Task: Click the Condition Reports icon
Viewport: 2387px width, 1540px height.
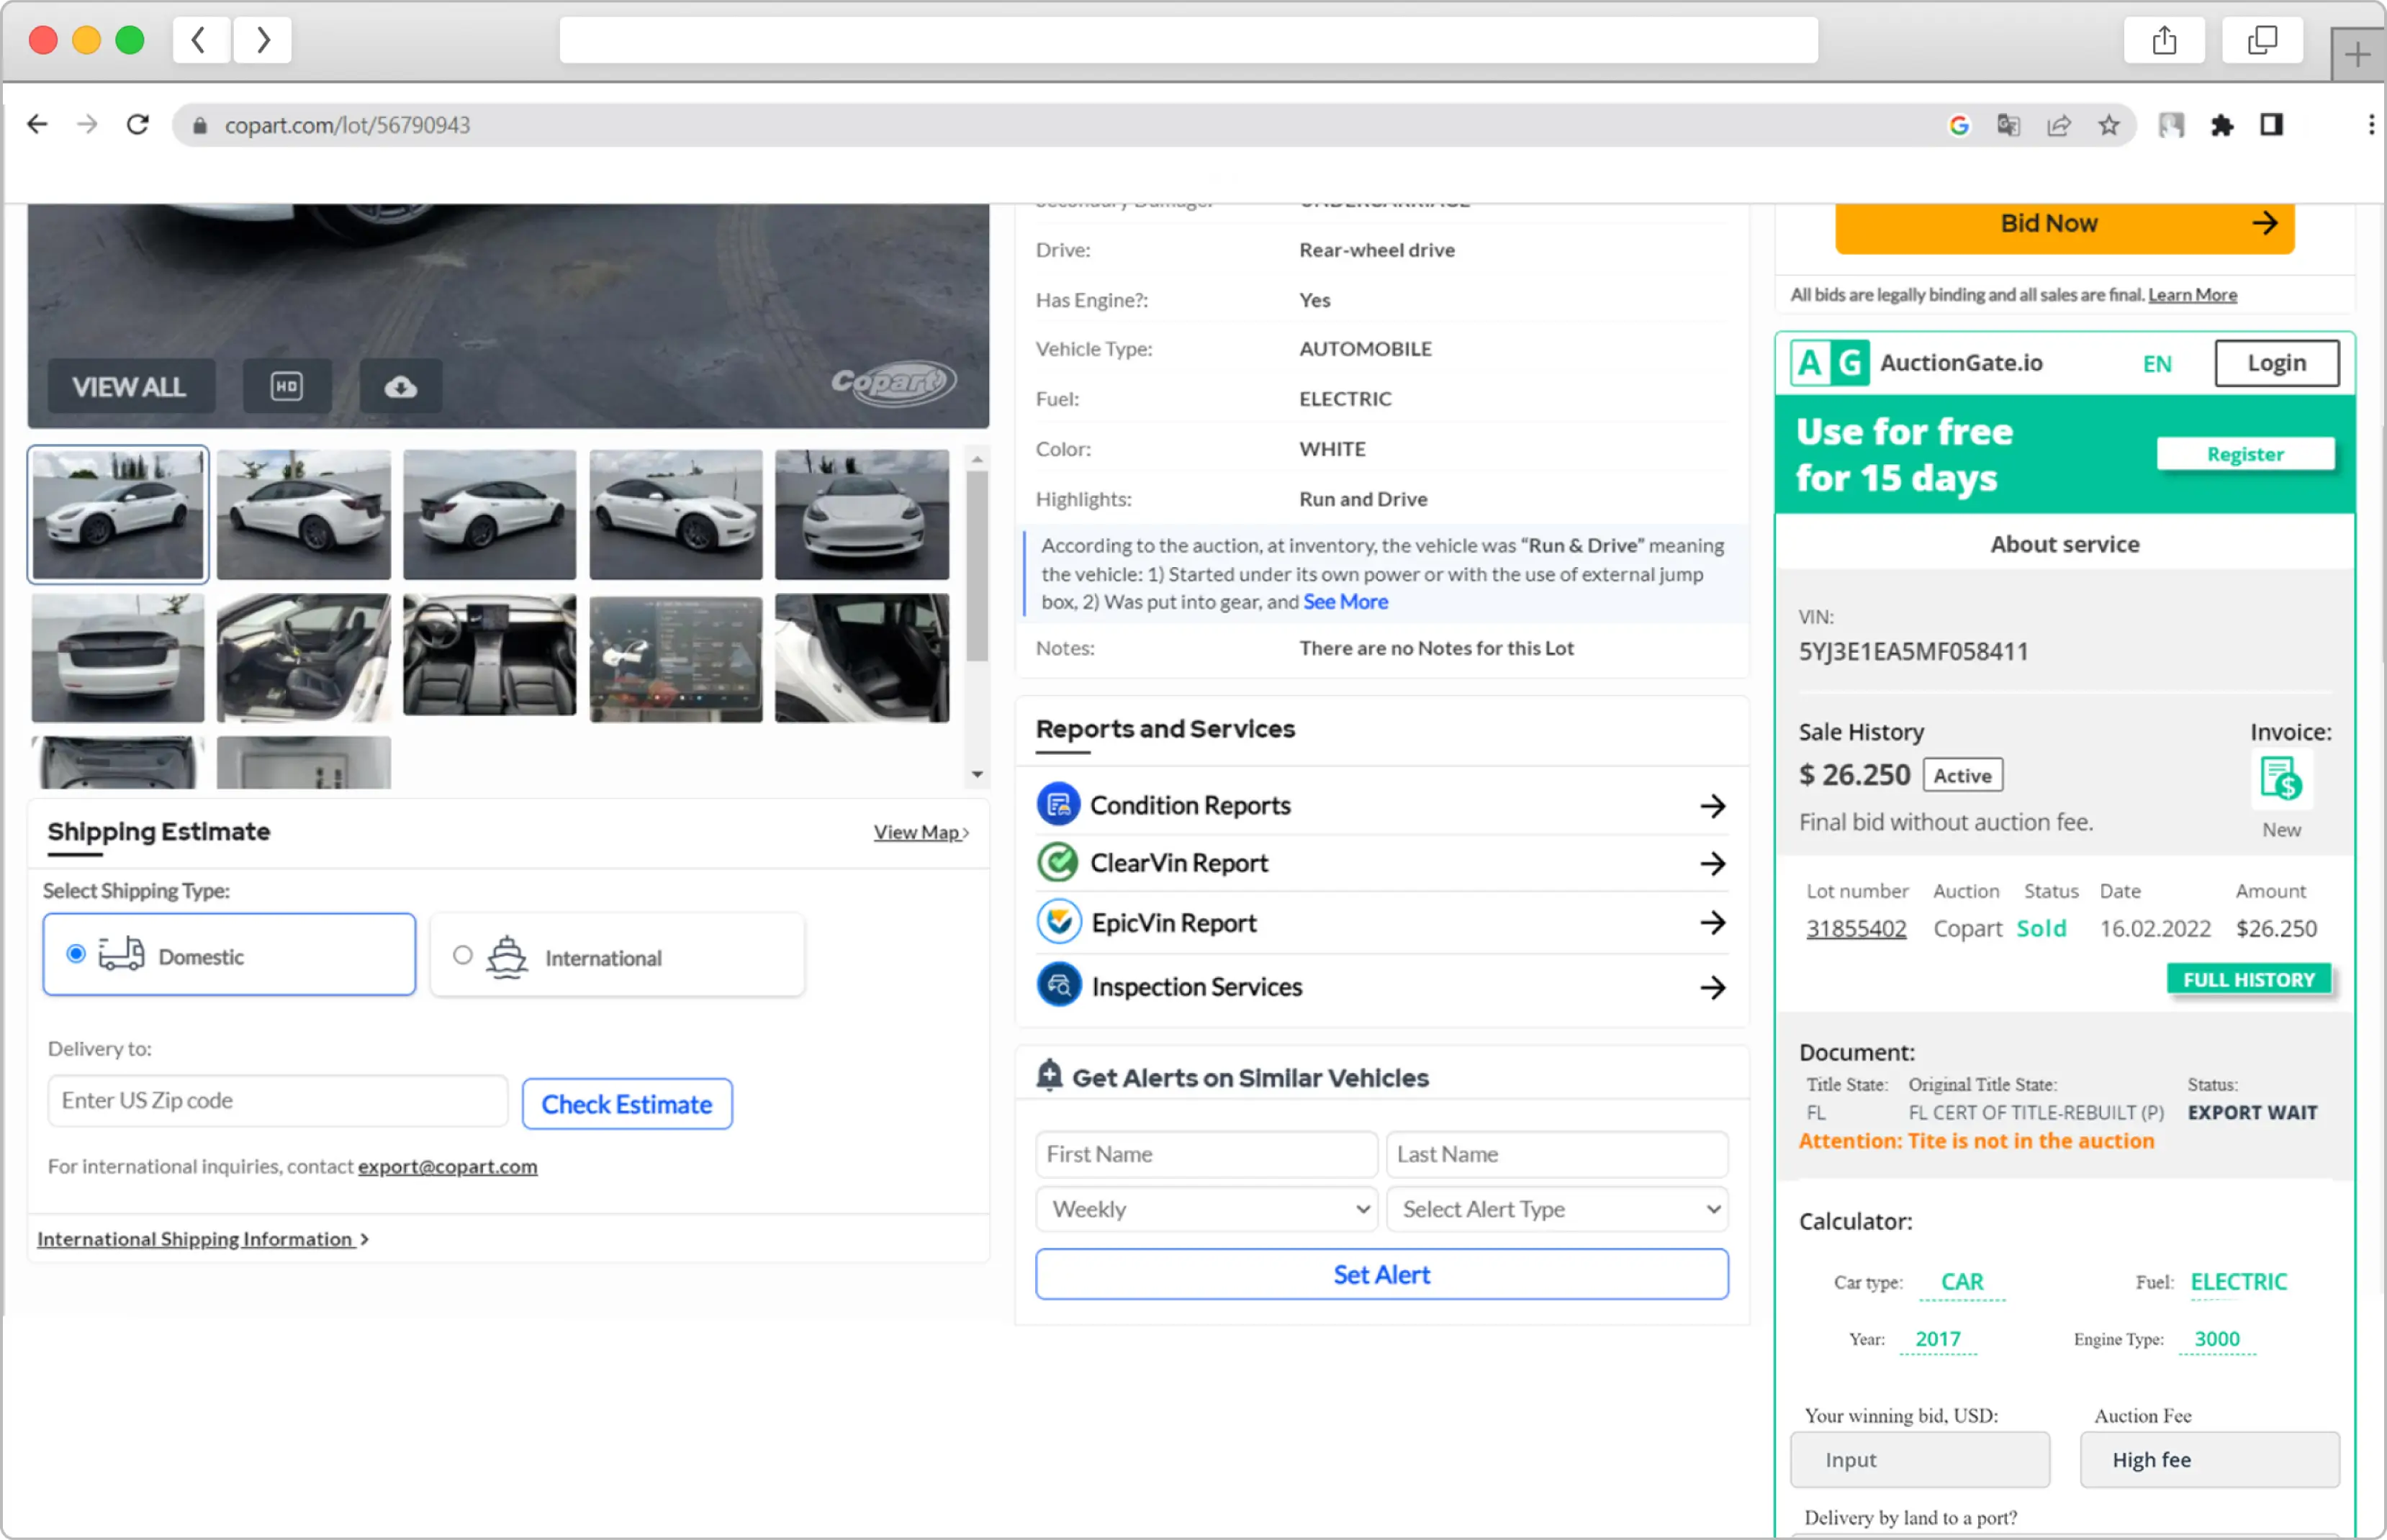Action: (1058, 805)
